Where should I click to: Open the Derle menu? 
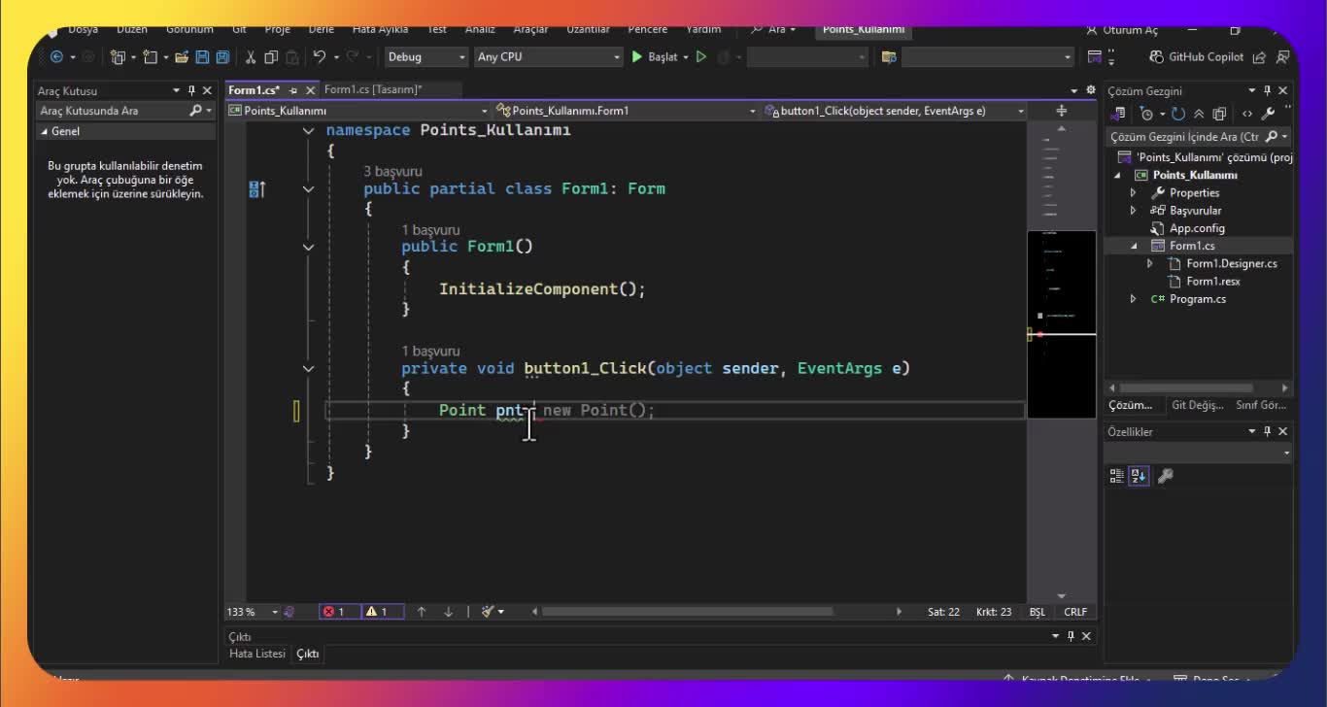[x=321, y=30]
